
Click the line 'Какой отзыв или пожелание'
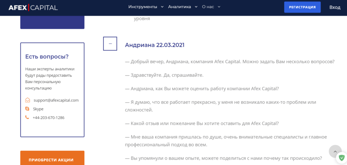(202, 123)
